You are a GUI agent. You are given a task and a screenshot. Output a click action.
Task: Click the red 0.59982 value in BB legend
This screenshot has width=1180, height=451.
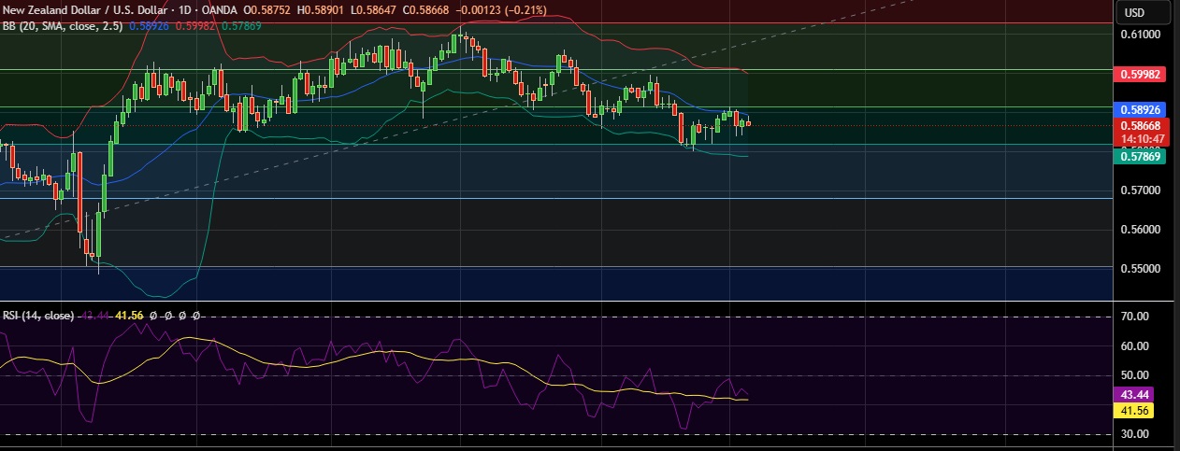195,24
